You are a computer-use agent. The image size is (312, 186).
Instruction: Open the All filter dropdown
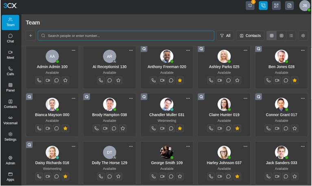point(225,36)
